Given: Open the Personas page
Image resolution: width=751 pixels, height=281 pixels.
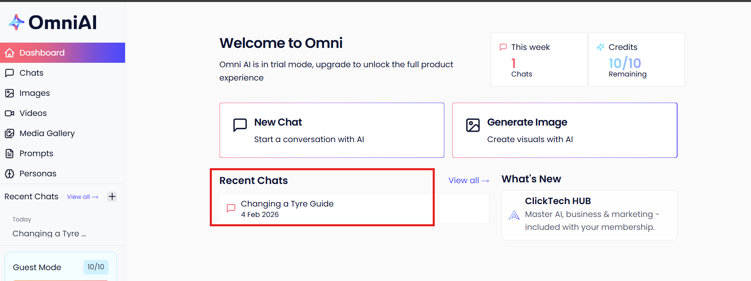Looking at the screenshot, I should coord(38,174).
